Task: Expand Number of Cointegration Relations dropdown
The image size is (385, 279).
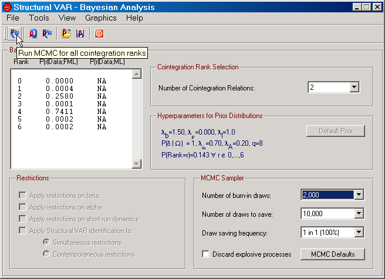Action: click(354, 87)
